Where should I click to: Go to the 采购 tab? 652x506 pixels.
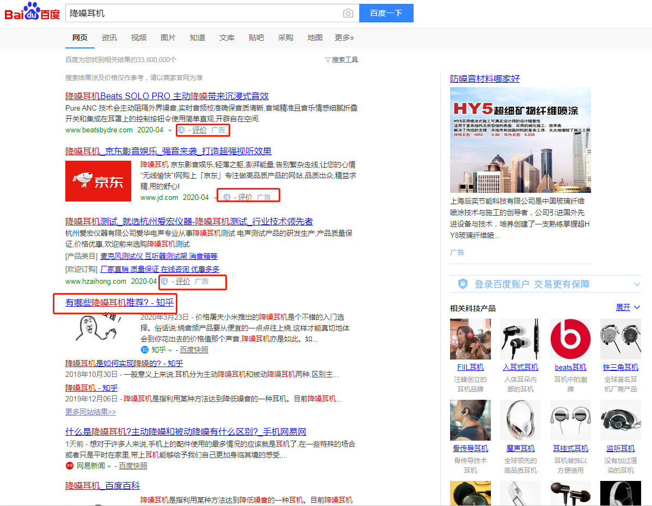tap(285, 38)
